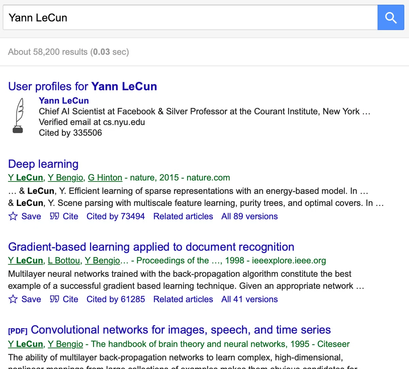Show All 89 versions
409x369 pixels.
tap(249, 216)
